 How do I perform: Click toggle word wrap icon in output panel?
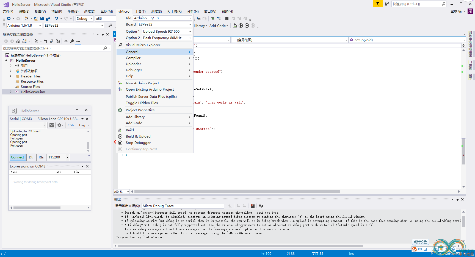tap(261, 206)
